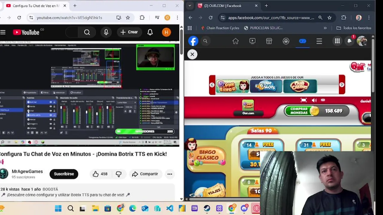The width and height of the screenshot is (383, 215).
Task: Select the Our Casino game banner
Action: pyautogui.click(x=300, y=87)
